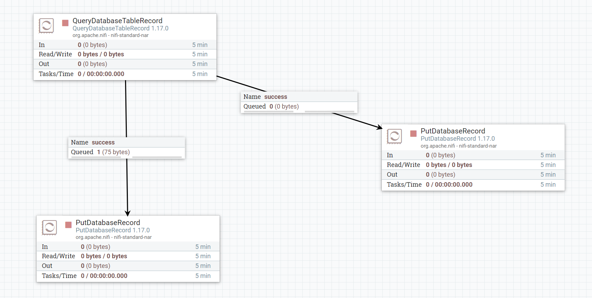Click the processor icon of the right-hand PutDatabaseRecord

(x=394, y=136)
